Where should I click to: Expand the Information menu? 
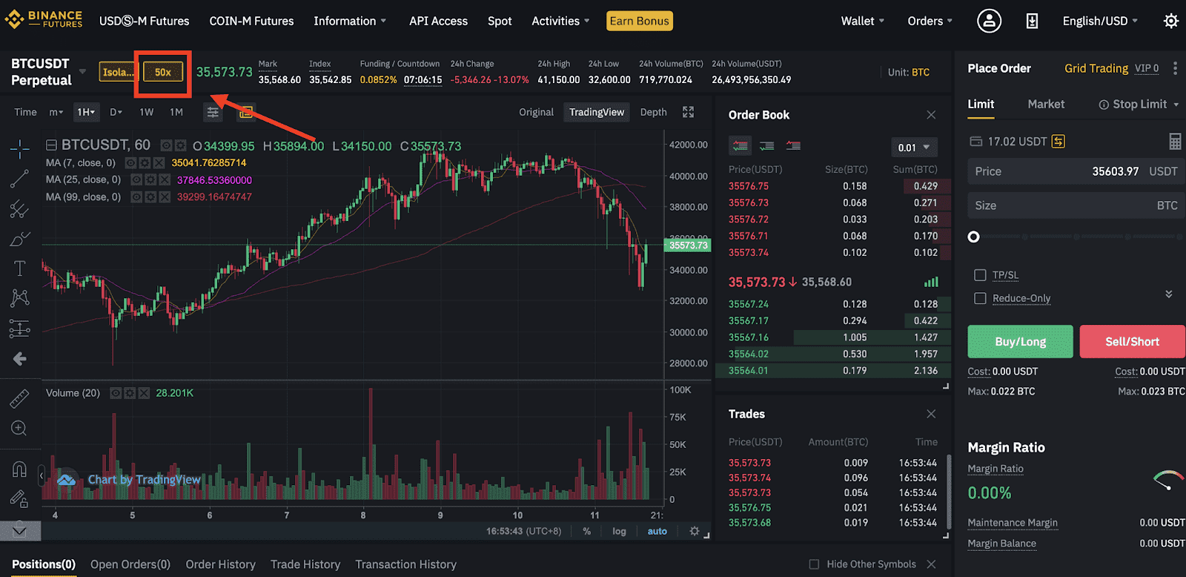pyautogui.click(x=350, y=21)
